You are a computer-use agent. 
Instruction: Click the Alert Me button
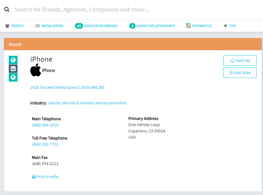240,60
